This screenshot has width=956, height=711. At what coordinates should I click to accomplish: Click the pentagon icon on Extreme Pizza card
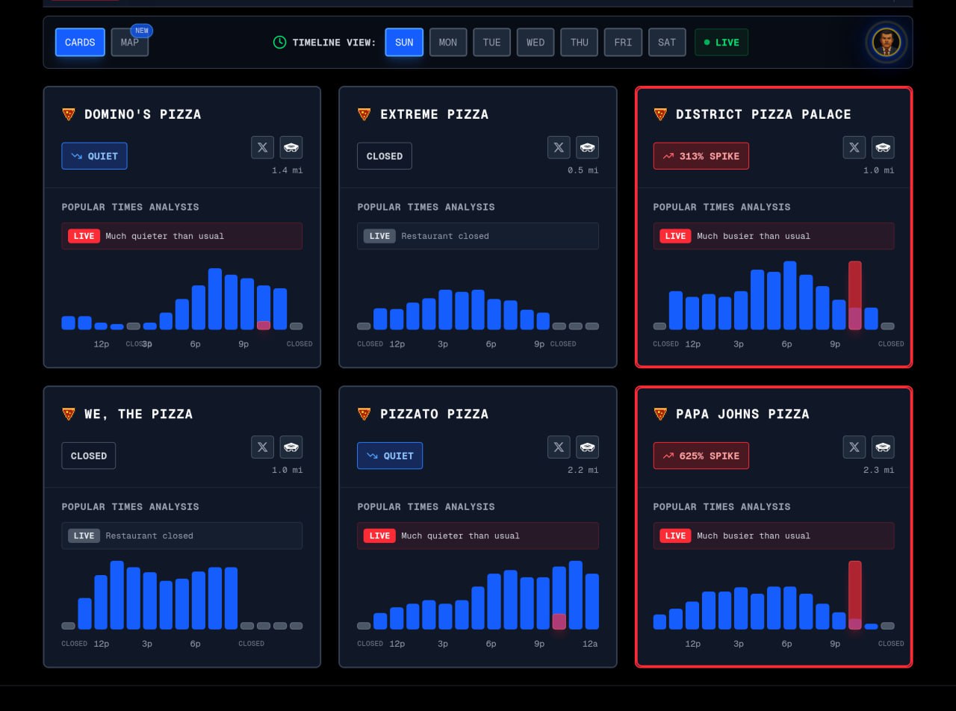point(587,147)
